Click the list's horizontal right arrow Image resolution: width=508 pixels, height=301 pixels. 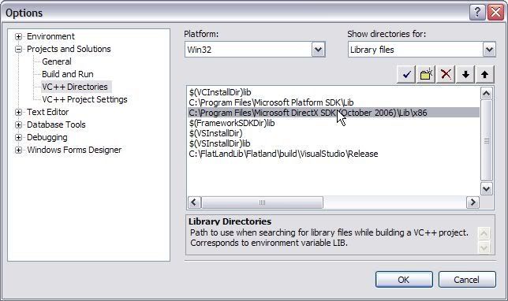coord(473,203)
